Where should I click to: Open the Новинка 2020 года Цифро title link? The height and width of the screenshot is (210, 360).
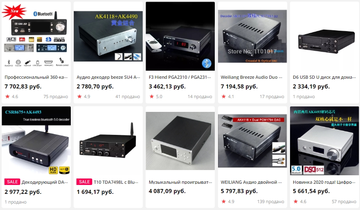[324, 182]
